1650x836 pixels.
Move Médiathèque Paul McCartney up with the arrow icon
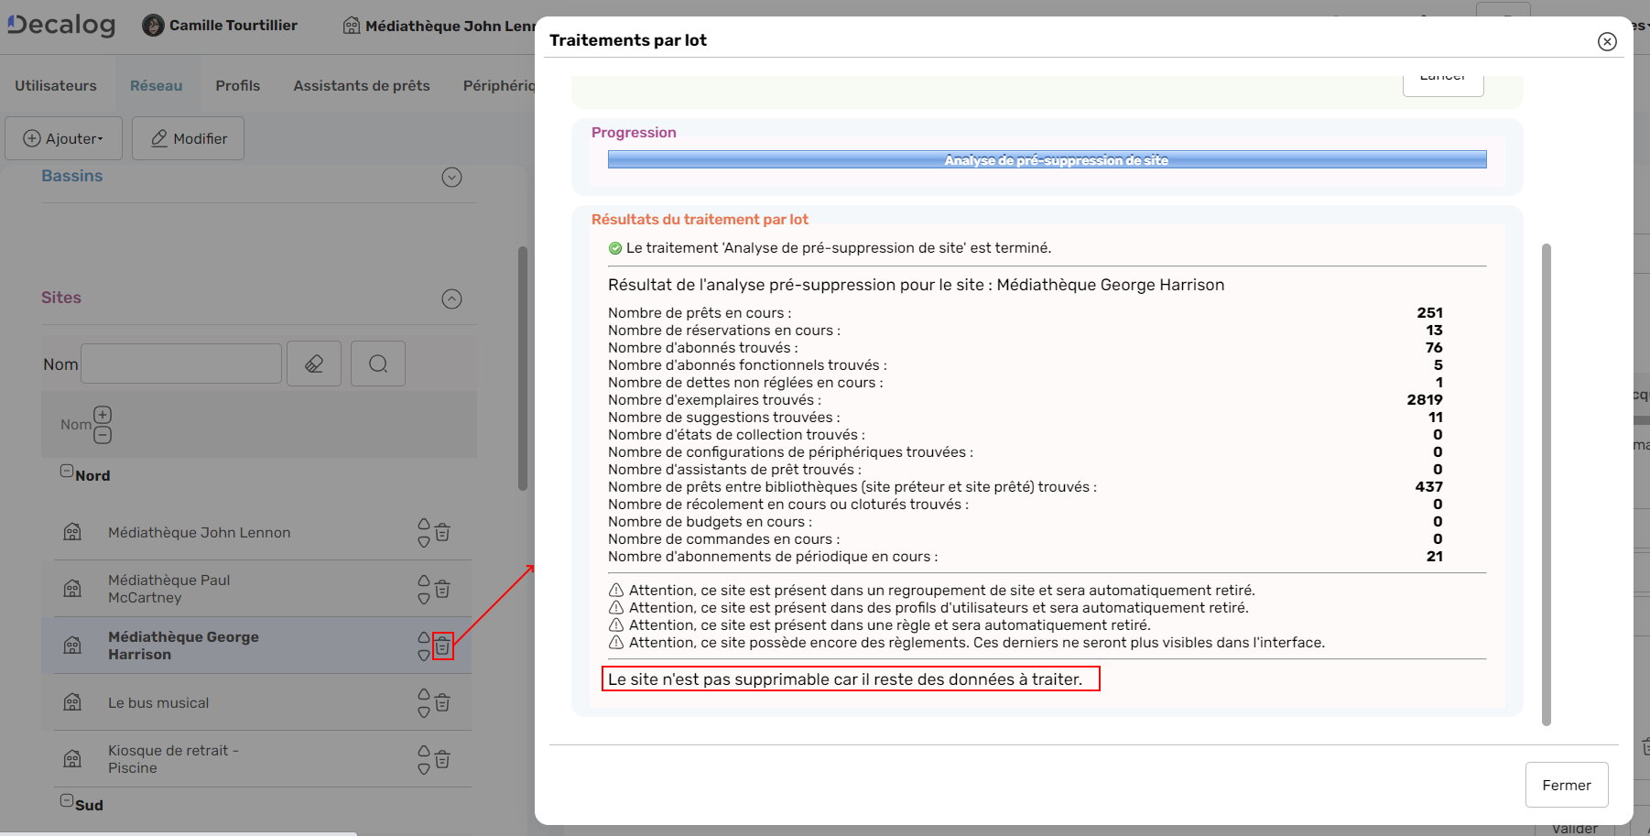(x=422, y=581)
